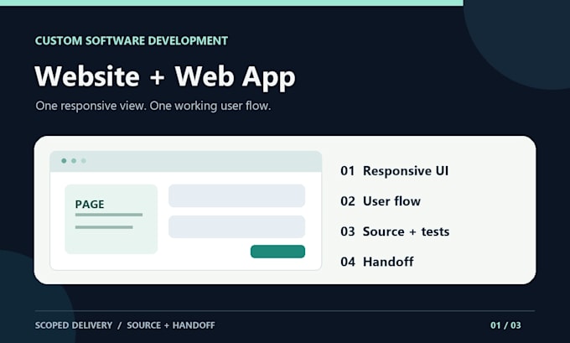Viewport: 570px width, 343px height.
Task: Click the 'Website + Web App' heading
Action: pyautogui.click(x=165, y=77)
